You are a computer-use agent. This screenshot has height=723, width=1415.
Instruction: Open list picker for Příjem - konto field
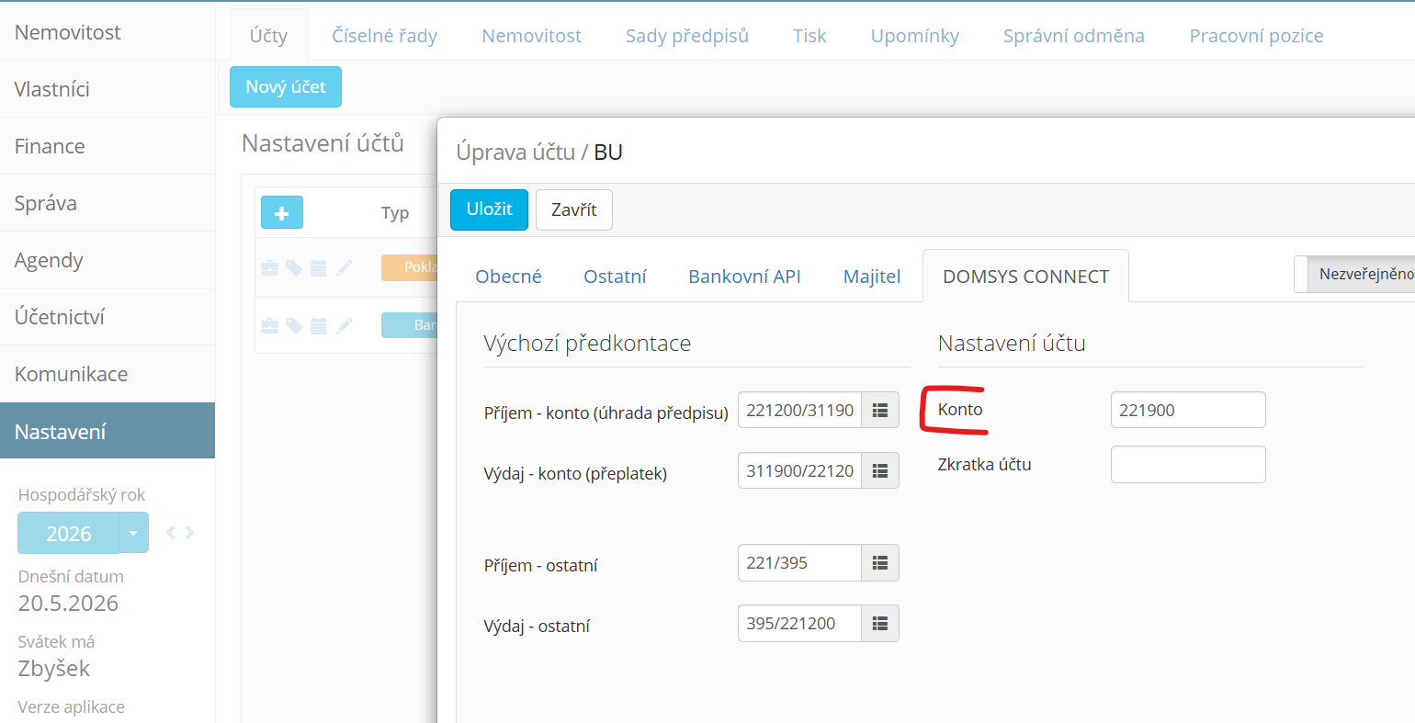pyautogui.click(x=880, y=410)
